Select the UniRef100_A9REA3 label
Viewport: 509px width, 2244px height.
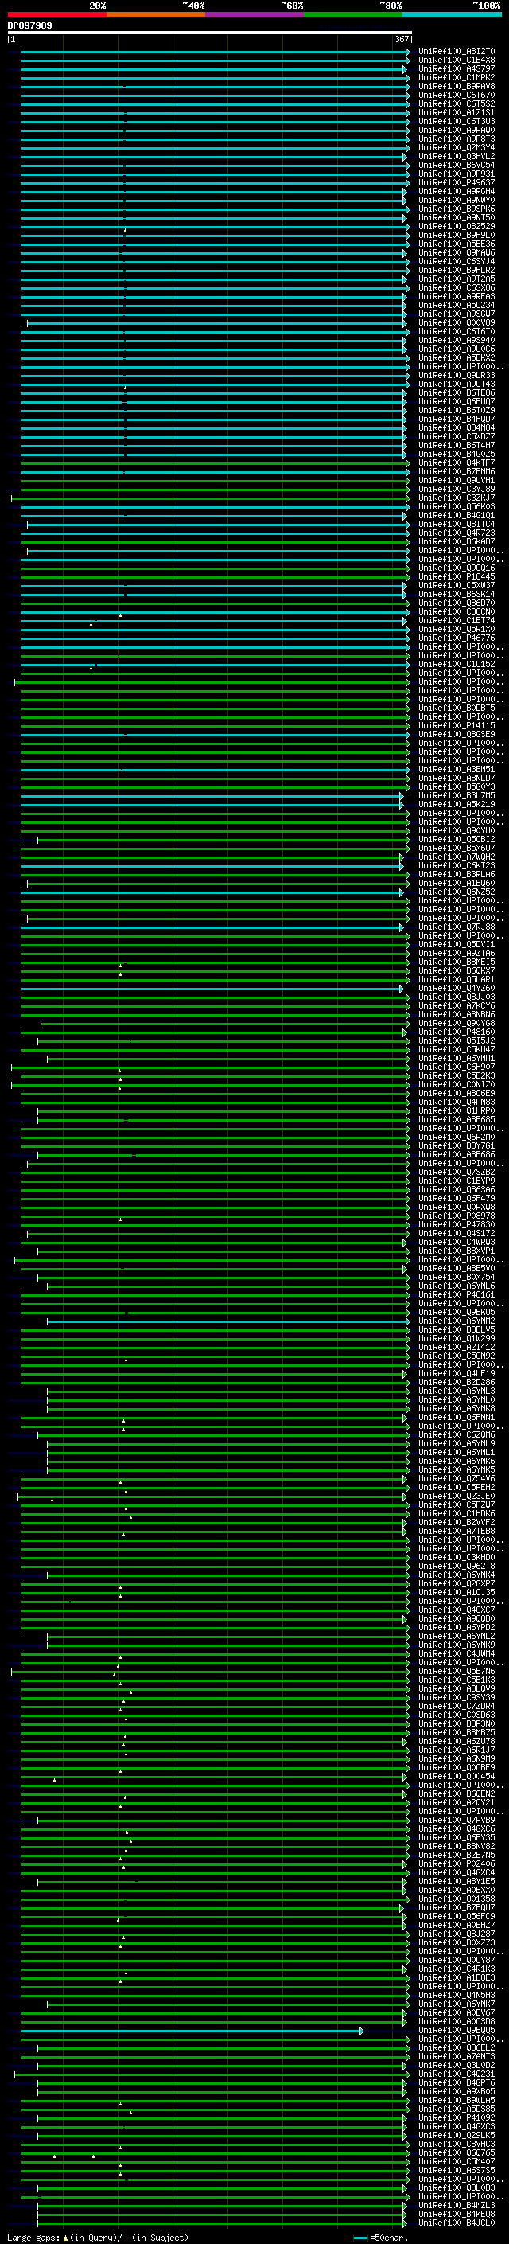pos(457,296)
